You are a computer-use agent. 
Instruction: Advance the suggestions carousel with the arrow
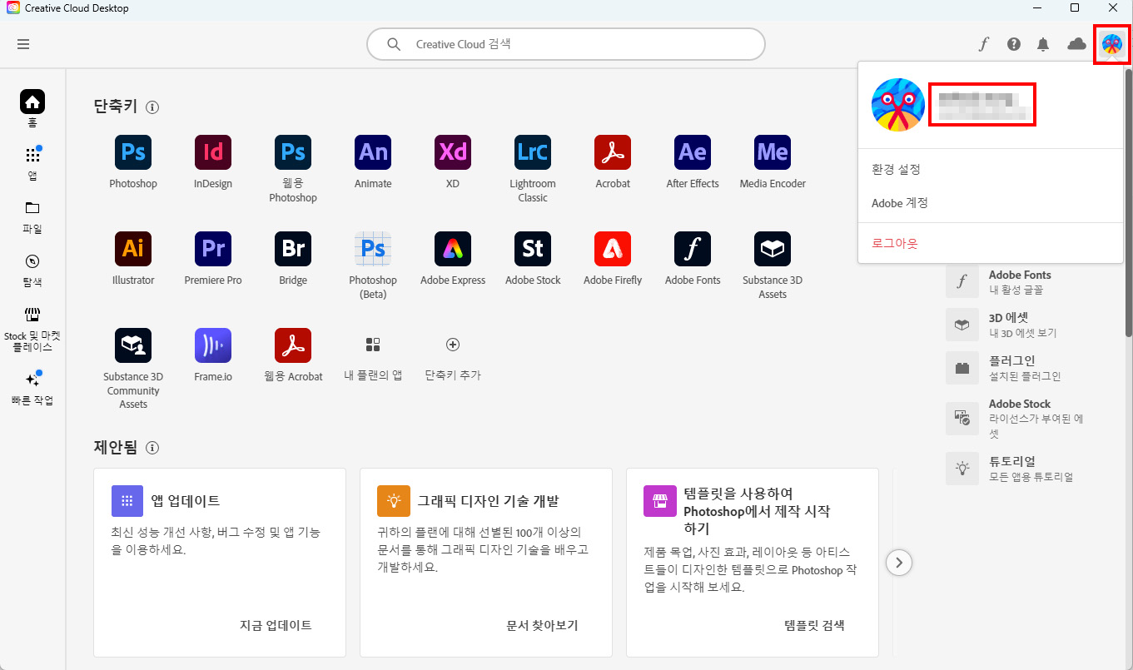click(x=898, y=562)
